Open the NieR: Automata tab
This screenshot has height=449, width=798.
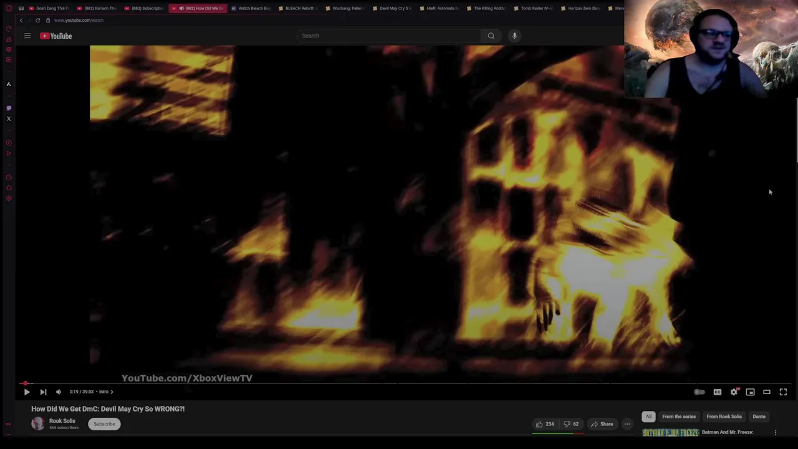(440, 8)
